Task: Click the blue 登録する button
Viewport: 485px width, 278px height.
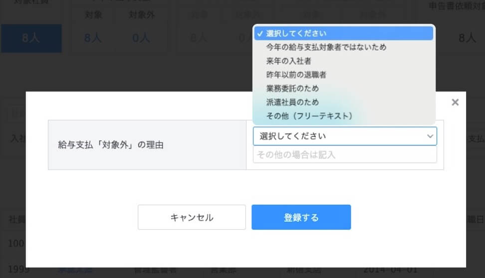Action: pyautogui.click(x=301, y=217)
